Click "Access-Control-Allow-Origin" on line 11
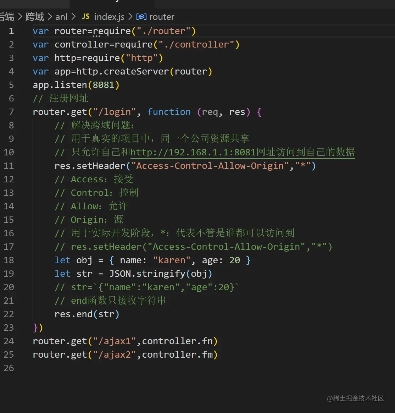Viewport: 395px width, 413px height. [x=210, y=166]
